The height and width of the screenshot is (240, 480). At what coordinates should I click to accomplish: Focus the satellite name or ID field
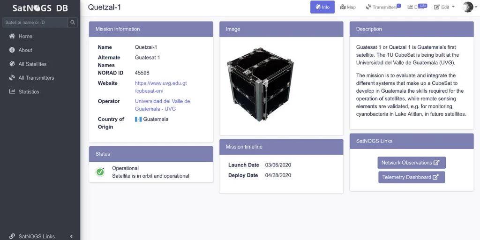tap(35, 22)
